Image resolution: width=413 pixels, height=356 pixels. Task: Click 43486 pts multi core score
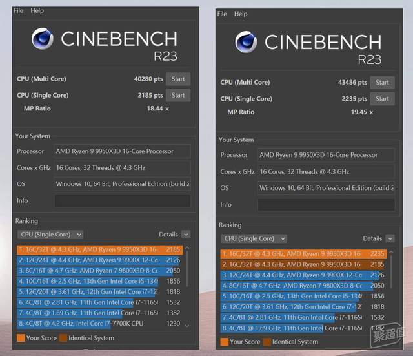(352, 83)
